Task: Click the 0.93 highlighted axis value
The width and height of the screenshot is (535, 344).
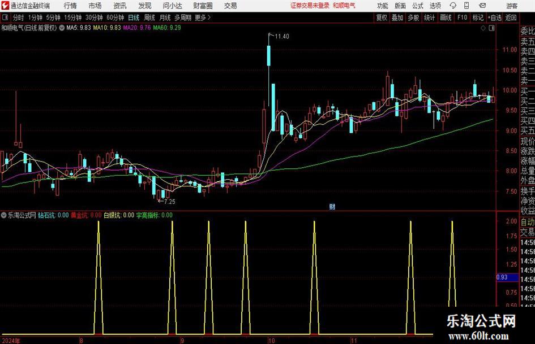Action: tap(502, 277)
